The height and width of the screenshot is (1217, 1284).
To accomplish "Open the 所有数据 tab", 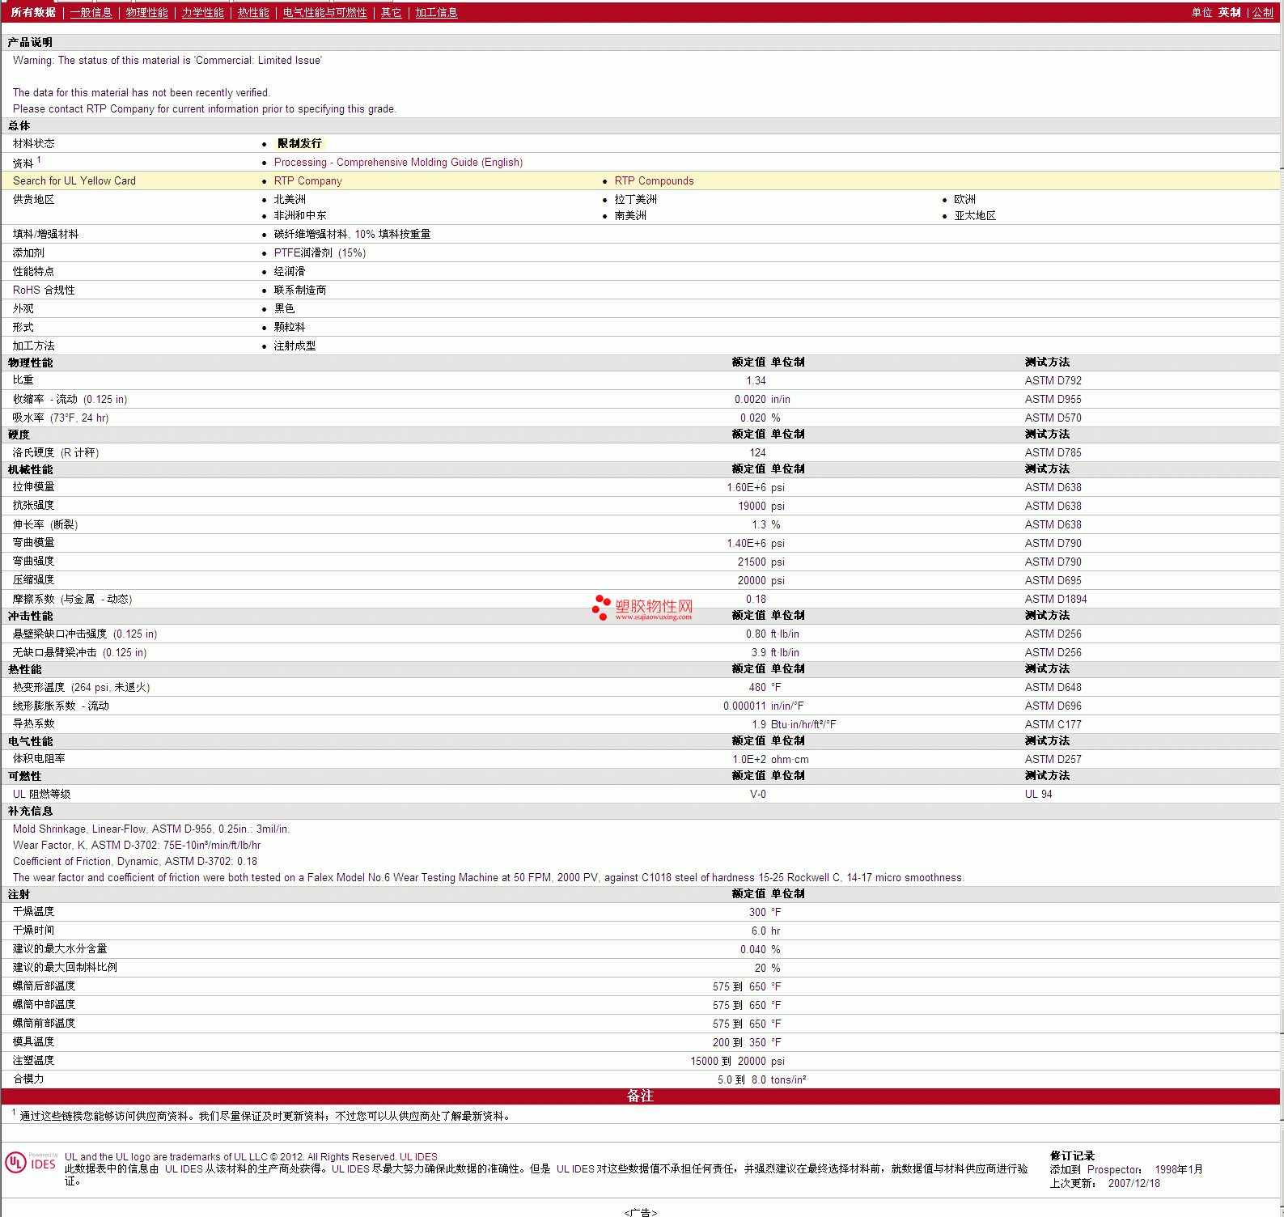I will [x=33, y=13].
